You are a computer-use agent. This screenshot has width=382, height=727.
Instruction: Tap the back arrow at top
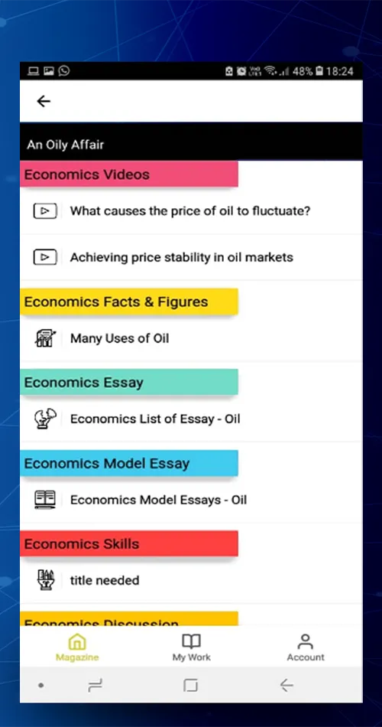click(44, 101)
